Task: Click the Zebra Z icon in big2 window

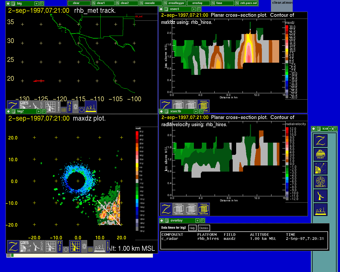Action: [13, 246]
